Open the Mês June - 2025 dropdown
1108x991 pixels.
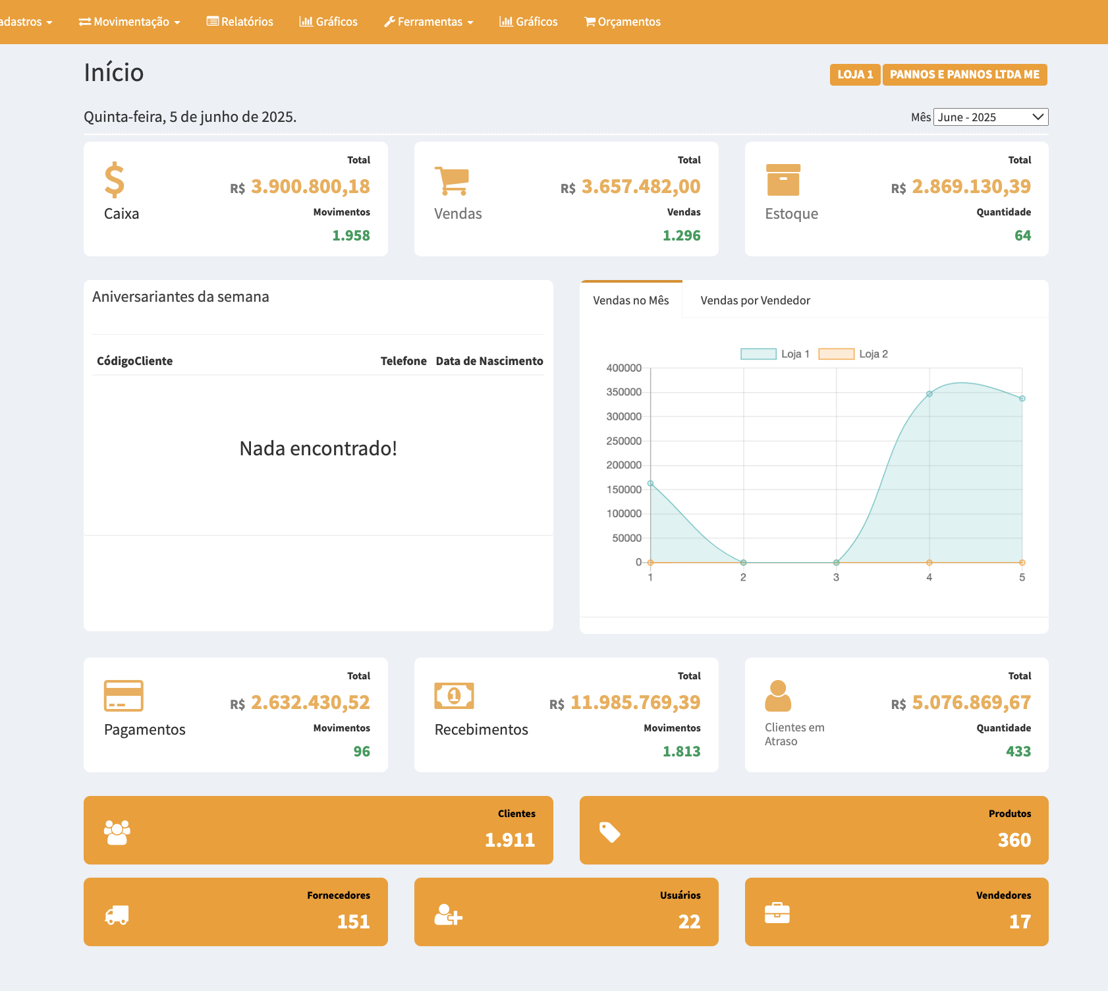990,117
